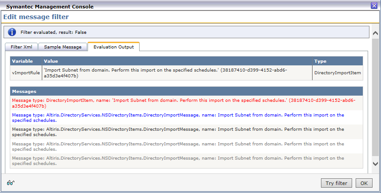
Task: Switch to the Filter Xml tab
Action: (x=21, y=47)
